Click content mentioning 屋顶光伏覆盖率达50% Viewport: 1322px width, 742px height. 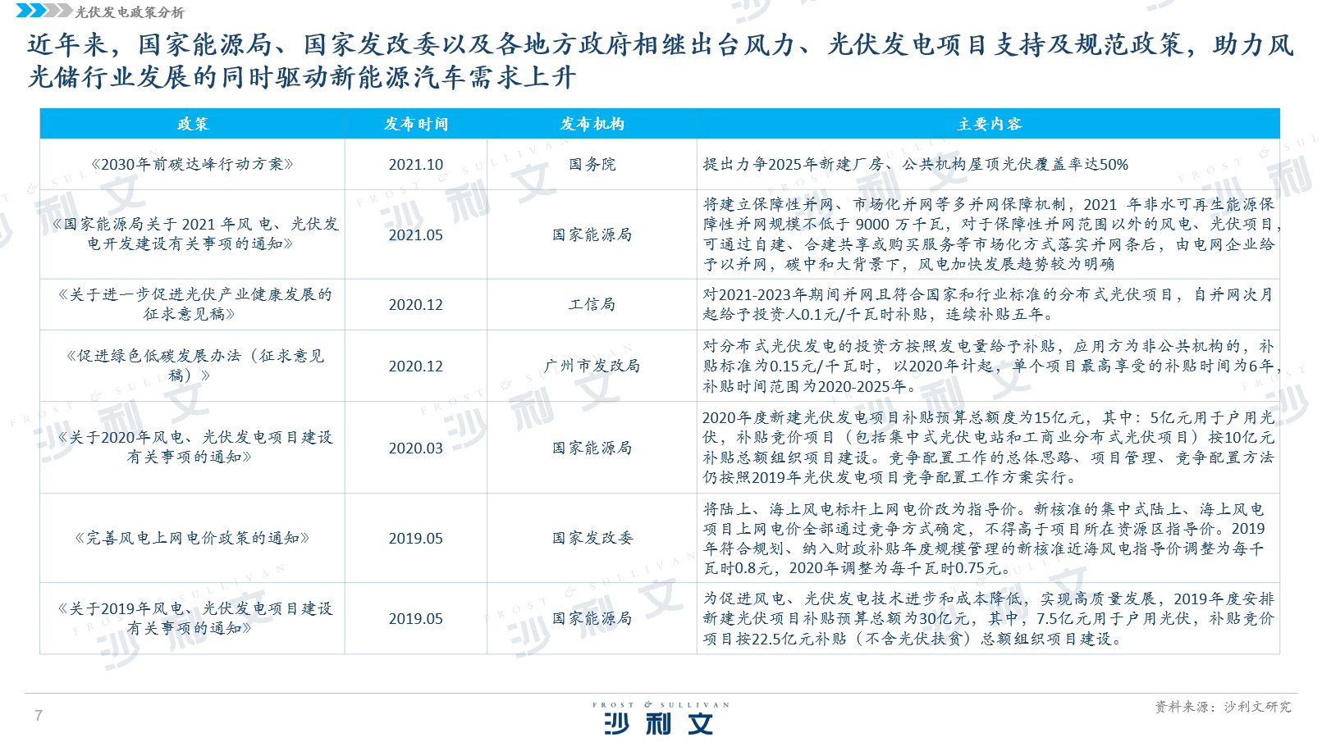pyautogui.click(x=916, y=164)
